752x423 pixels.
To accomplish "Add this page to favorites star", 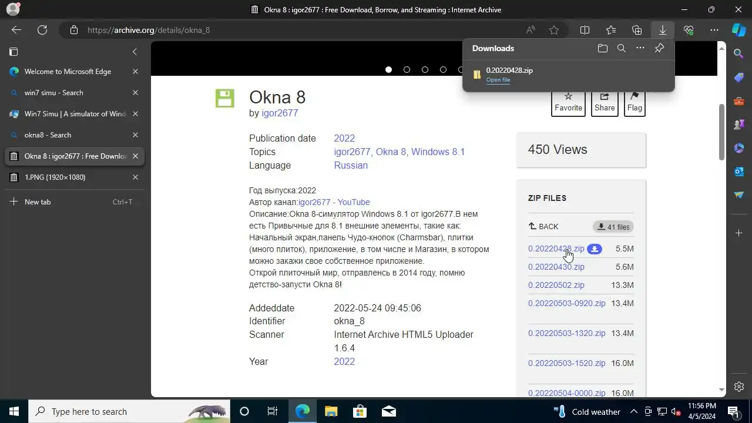I will 553,30.
